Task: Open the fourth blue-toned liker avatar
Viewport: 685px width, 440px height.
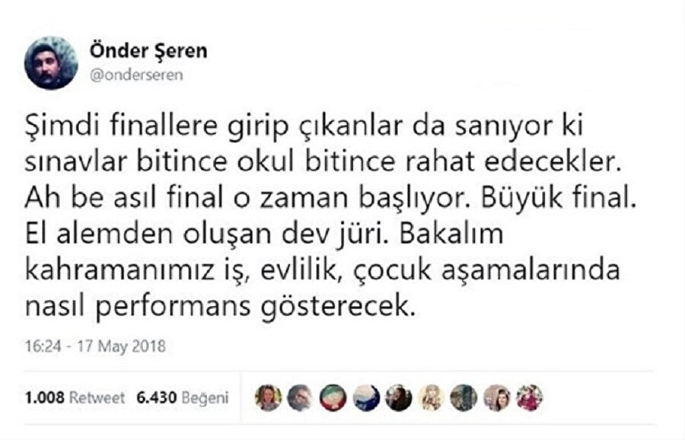Action: [x=365, y=395]
